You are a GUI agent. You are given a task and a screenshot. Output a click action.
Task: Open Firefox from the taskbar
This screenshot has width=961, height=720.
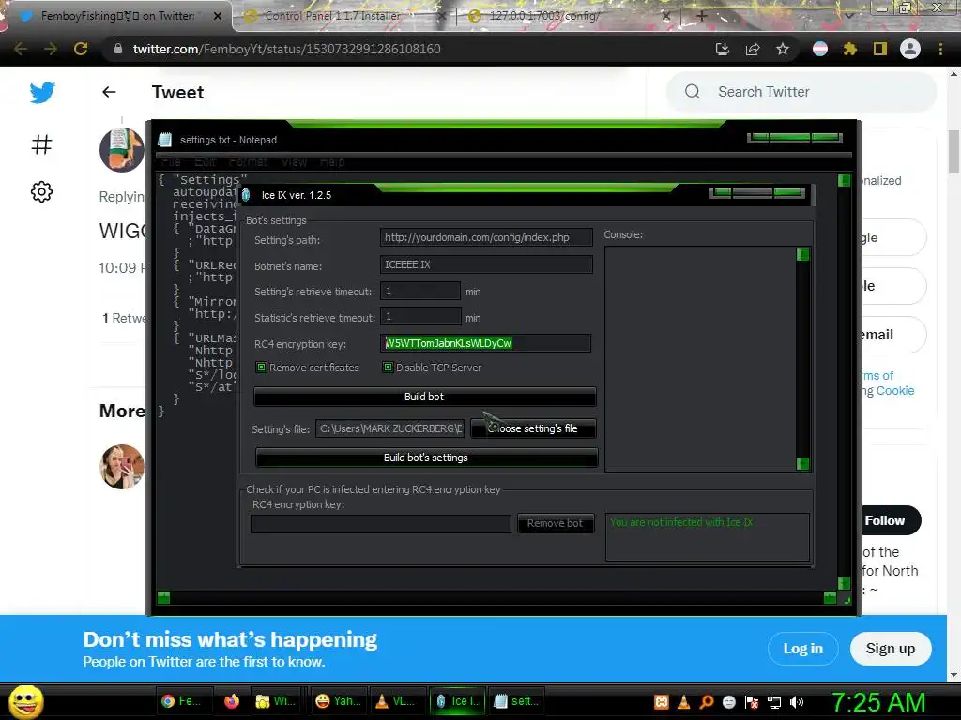point(232,701)
